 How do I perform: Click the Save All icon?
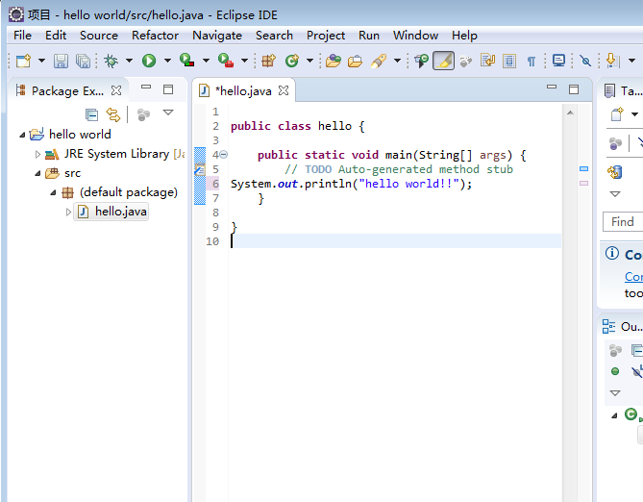click(84, 61)
